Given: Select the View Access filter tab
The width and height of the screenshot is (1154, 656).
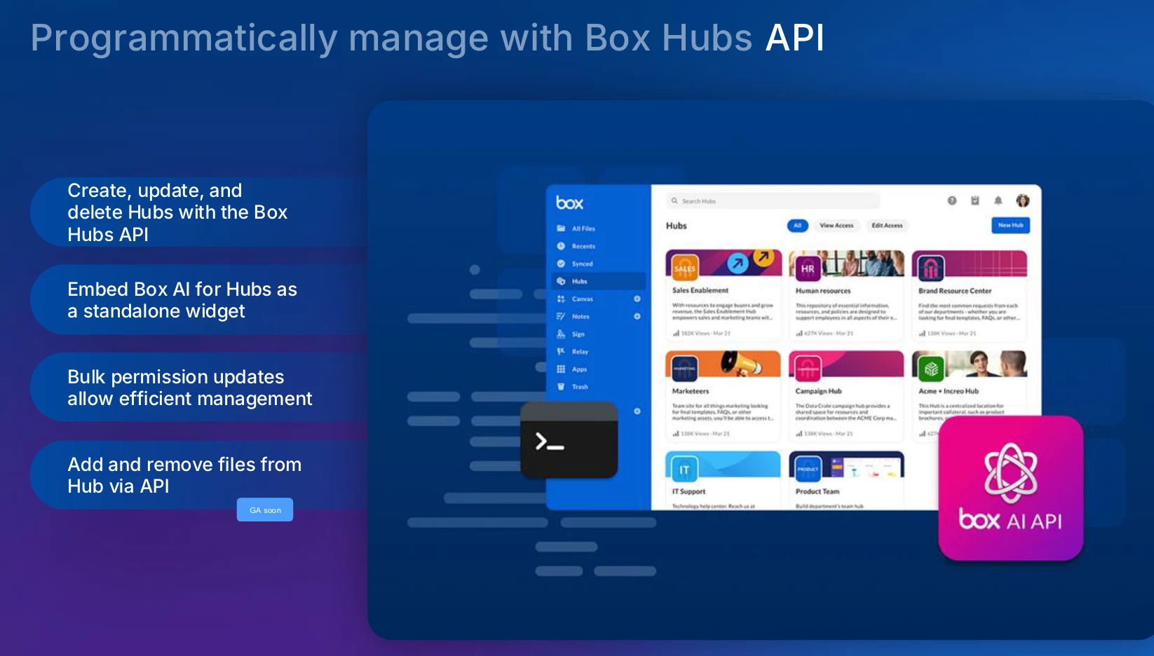Looking at the screenshot, I should pyautogui.click(x=836, y=226).
